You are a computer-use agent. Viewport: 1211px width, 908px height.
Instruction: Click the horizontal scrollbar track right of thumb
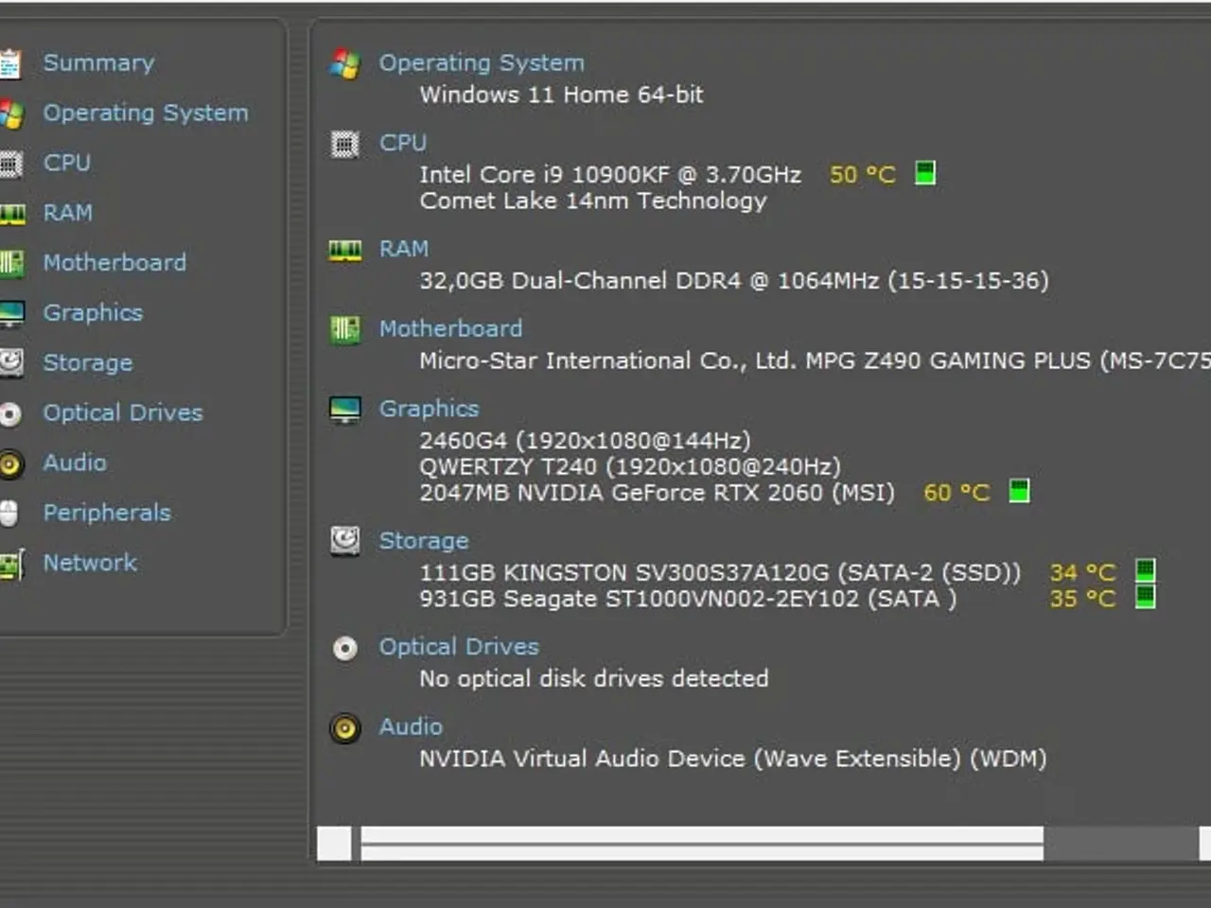[1120, 844]
